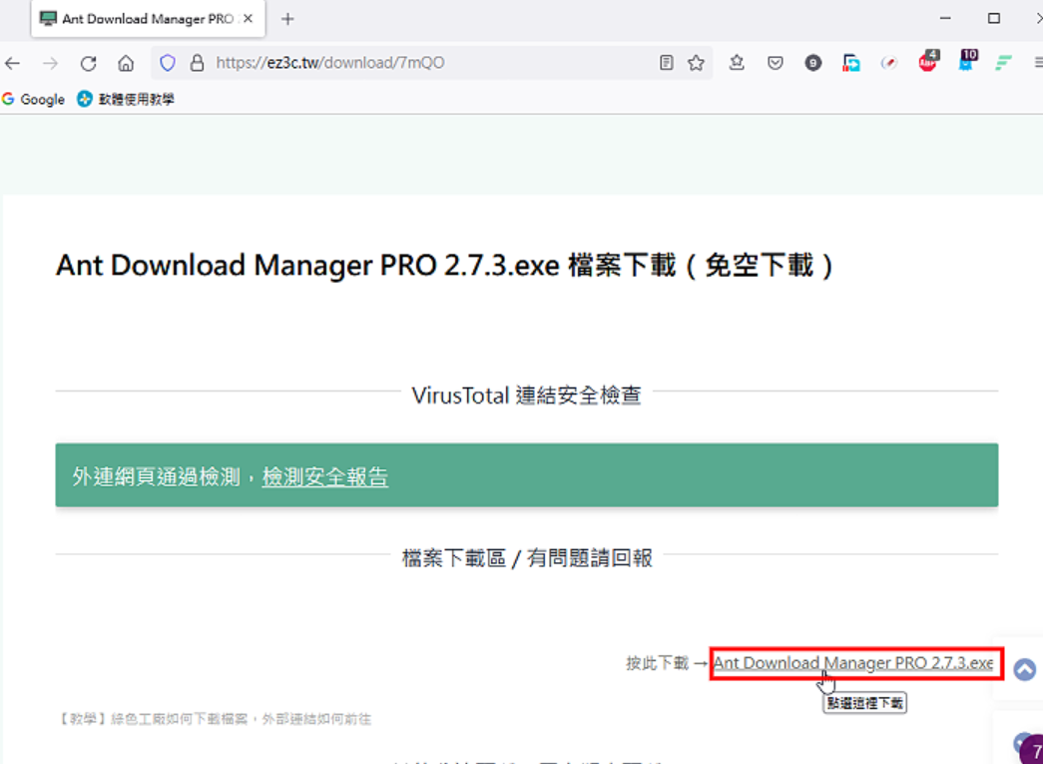Select the Ant Download Manager PRO tab
1043x764 pixels.
(x=148, y=19)
